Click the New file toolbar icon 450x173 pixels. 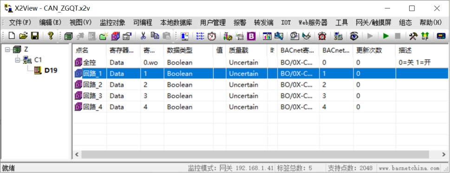pyautogui.click(x=12, y=36)
